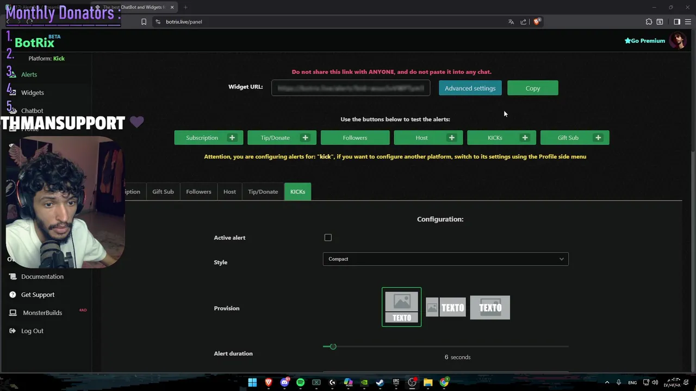This screenshot has width=696, height=391.
Task: Click the plus icon on Tip/Donate button
Action: tap(305, 137)
